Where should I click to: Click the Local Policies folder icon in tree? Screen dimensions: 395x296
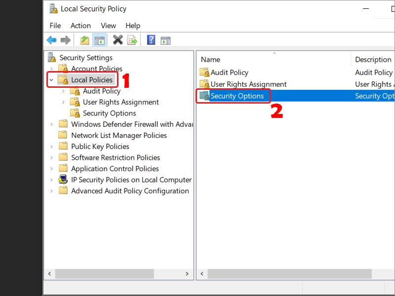tap(63, 79)
